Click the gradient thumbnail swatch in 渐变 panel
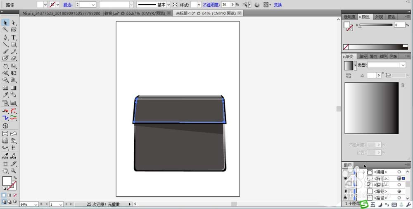413x209 pixels. 349,65
